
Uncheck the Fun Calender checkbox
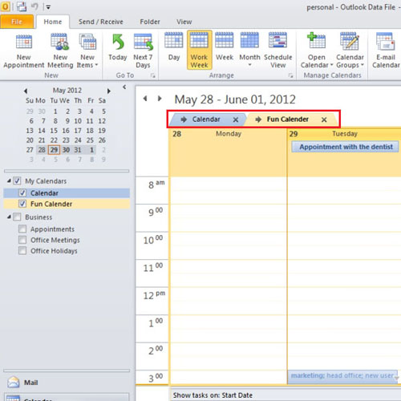coord(22,204)
